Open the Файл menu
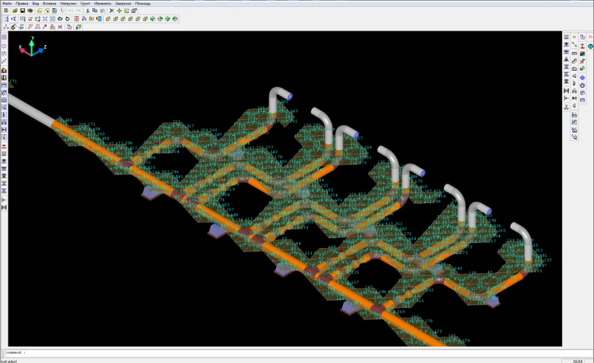Screen dimensions: 594x363 (7, 3)
